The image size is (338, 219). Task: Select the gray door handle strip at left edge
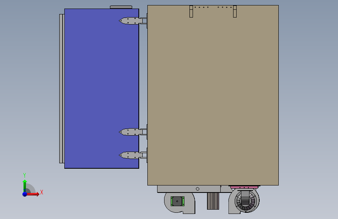(62, 88)
